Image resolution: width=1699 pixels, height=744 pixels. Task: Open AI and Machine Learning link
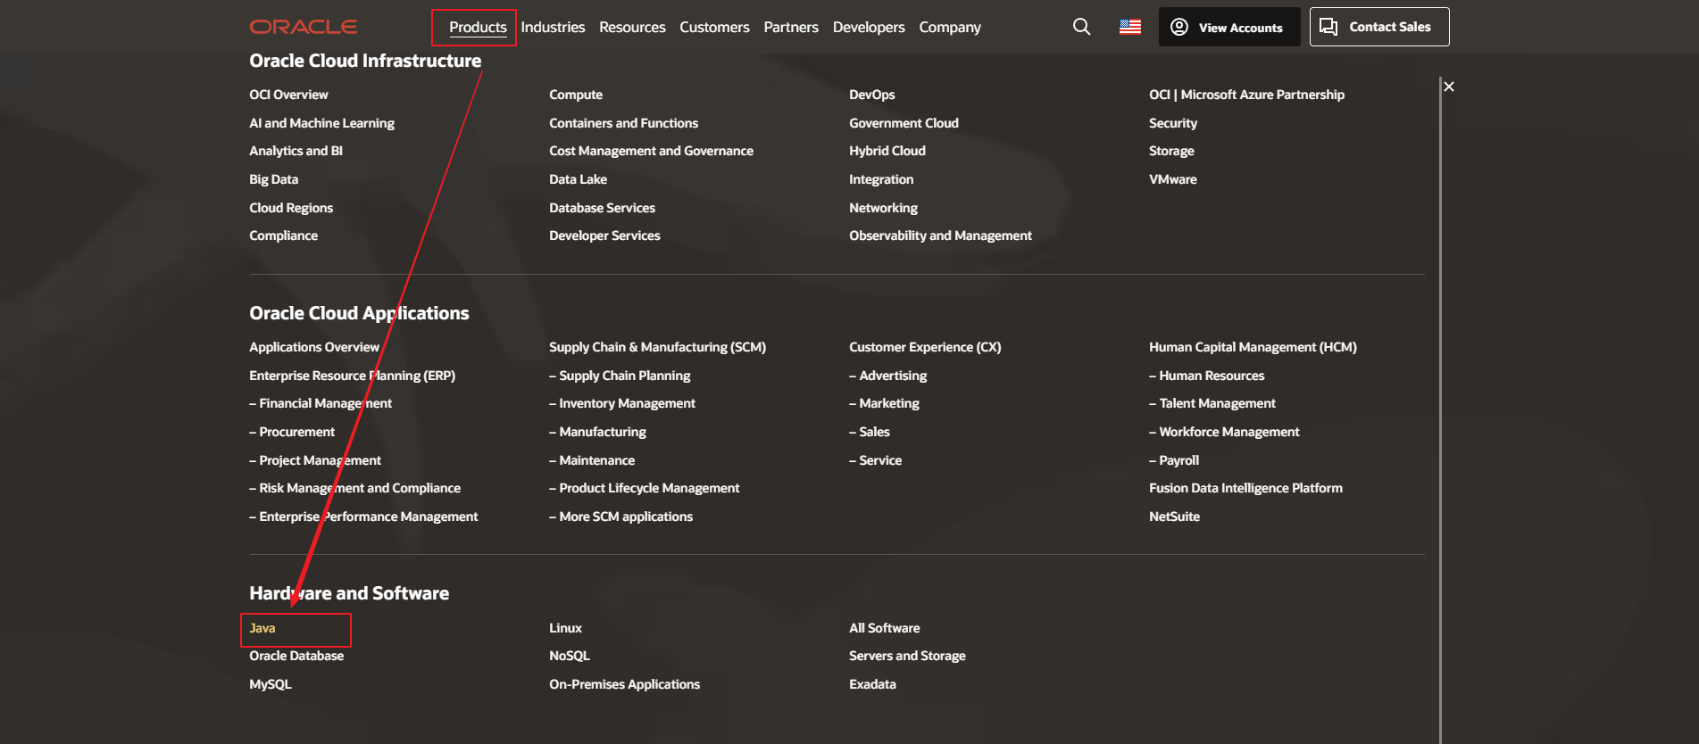(321, 123)
